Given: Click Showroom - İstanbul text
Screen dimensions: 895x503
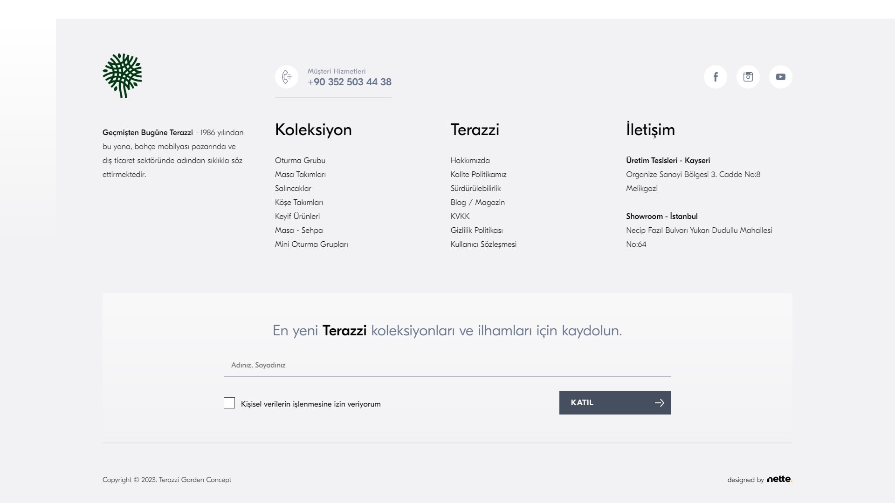Looking at the screenshot, I should coord(662,216).
